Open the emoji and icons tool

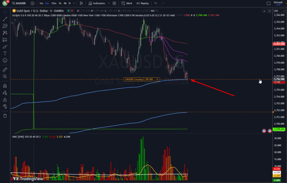point(5,60)
